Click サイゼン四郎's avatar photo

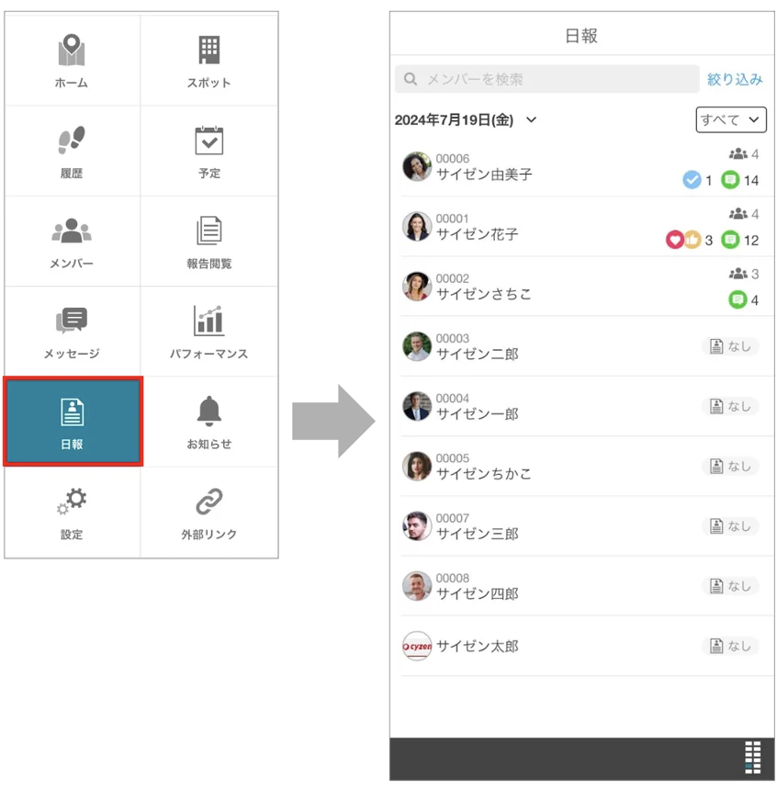417,586
